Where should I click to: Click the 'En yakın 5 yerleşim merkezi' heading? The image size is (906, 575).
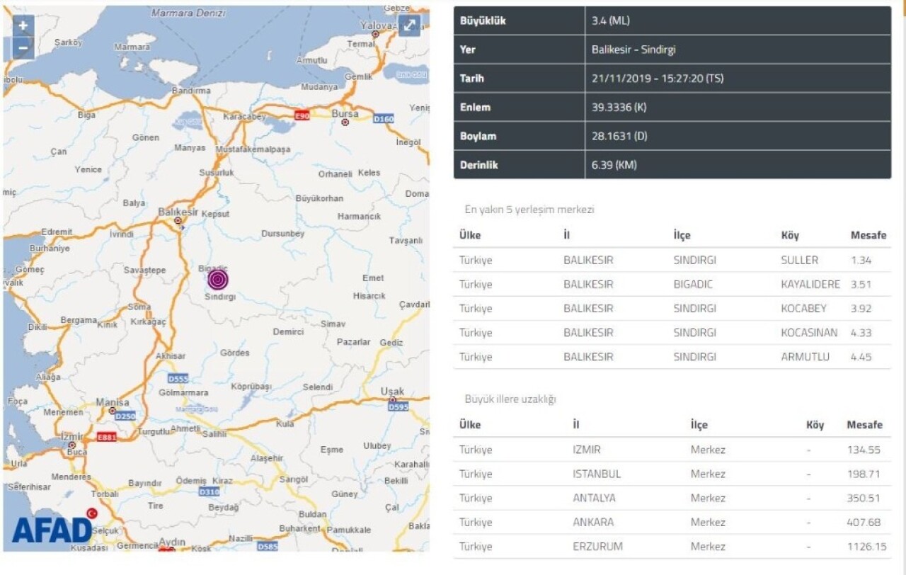529,210
